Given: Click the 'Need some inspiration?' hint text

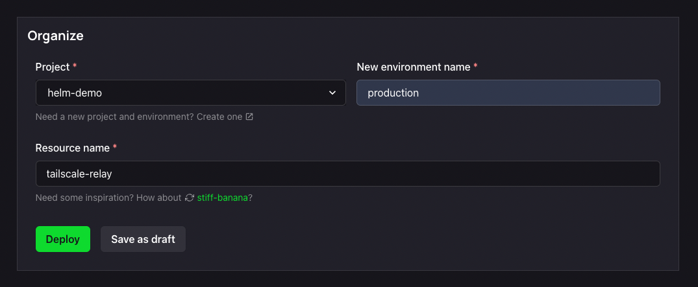Looking at the screenshot, I should click(x=84, y=198).
